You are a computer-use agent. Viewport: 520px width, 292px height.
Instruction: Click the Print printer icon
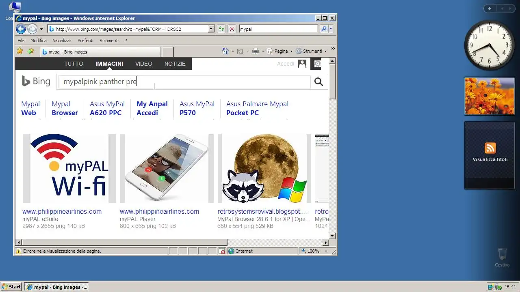pos(256,51)
